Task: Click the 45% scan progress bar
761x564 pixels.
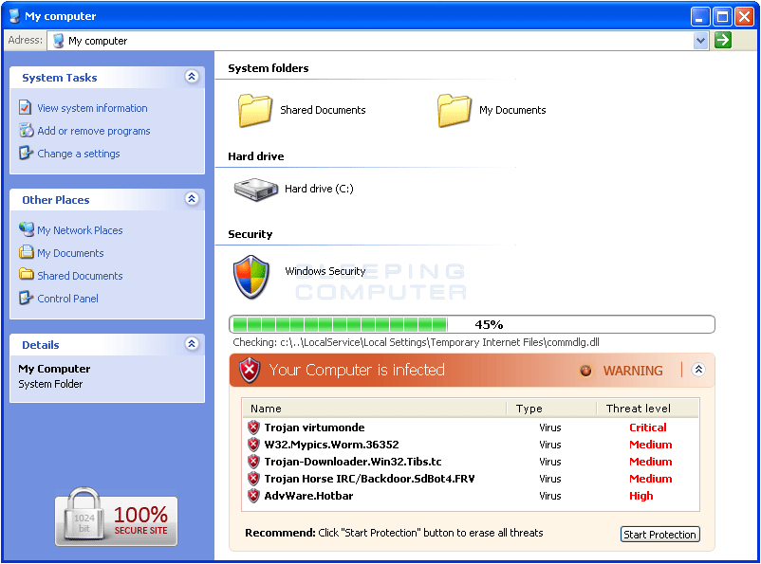Action: click(x=472, y=324)
